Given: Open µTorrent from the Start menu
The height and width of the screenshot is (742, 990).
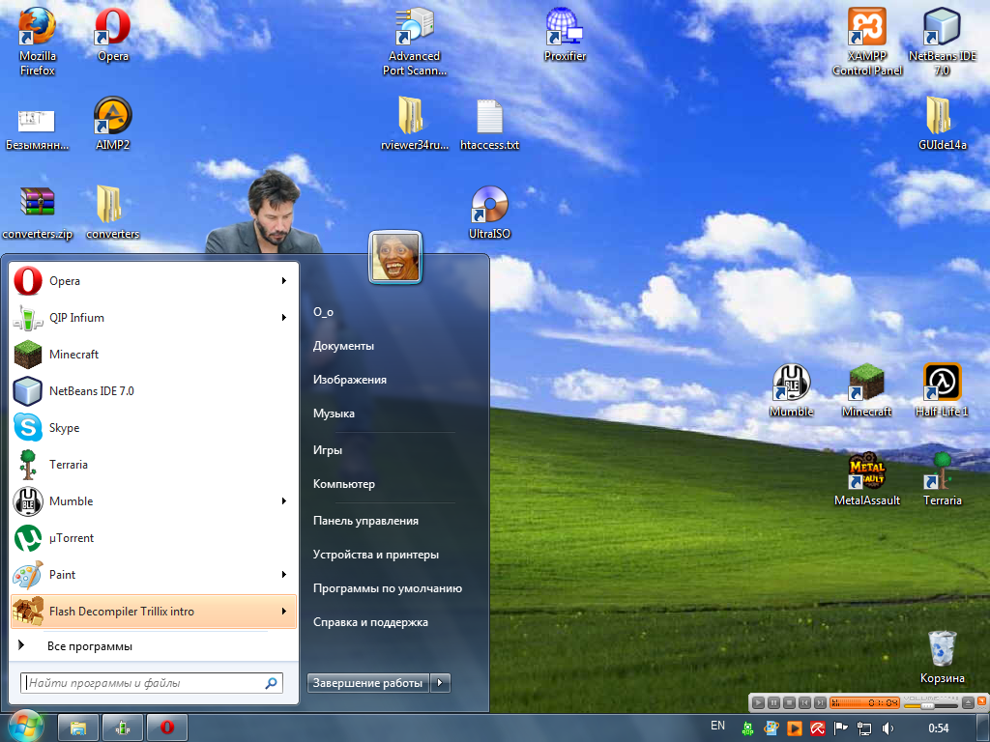Looking at the screenshot, I should point(154,537).
